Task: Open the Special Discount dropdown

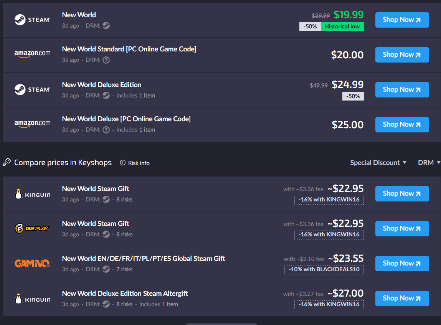Action: [378, 163]
